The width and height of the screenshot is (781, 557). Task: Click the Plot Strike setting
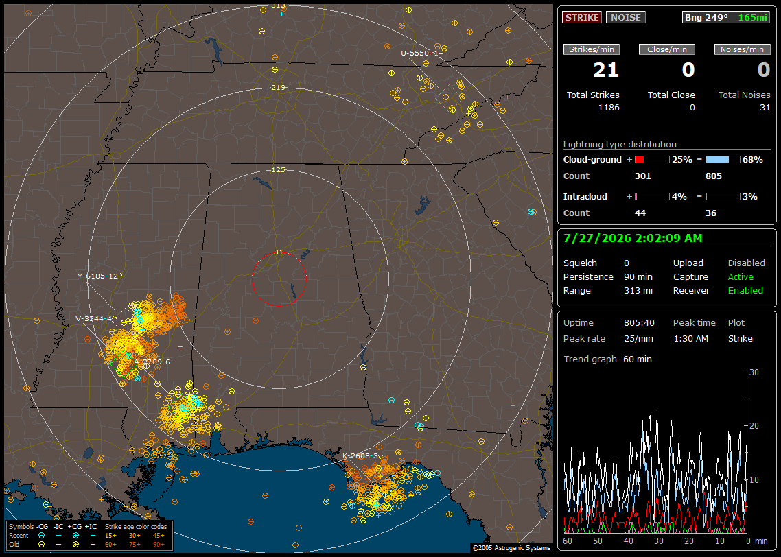pyautogui.click(x=740, y=338)
